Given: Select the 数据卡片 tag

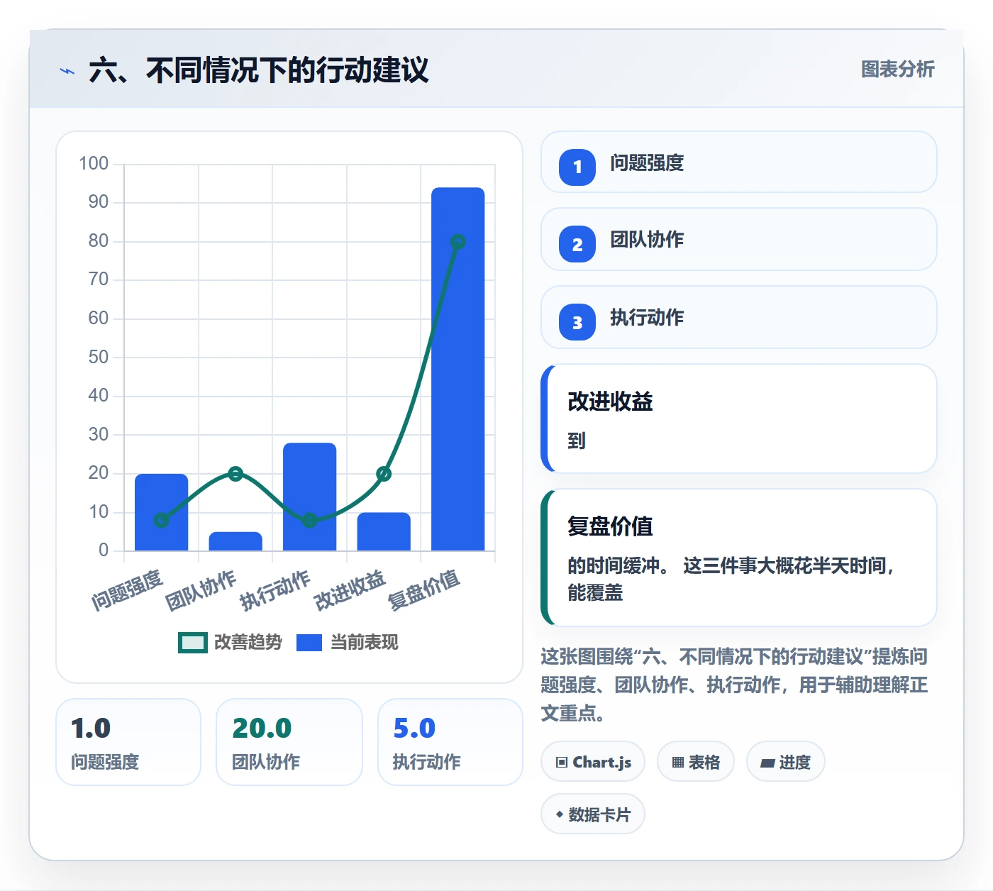Looking at the screenshot, I should coord(593,814).
